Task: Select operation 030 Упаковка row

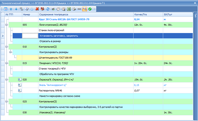Action: coord(101,112)
